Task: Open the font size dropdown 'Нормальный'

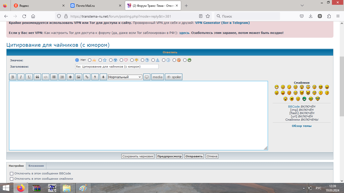Action: coord(125,77)
